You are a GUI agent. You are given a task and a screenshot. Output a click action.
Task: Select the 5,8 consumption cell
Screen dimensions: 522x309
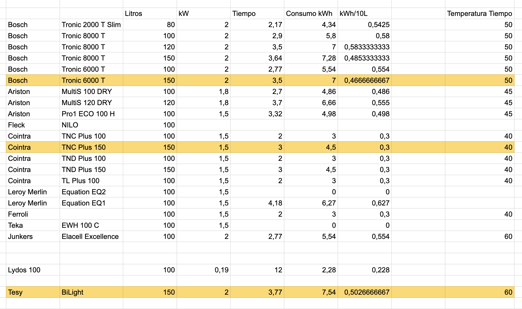[311, 36]
